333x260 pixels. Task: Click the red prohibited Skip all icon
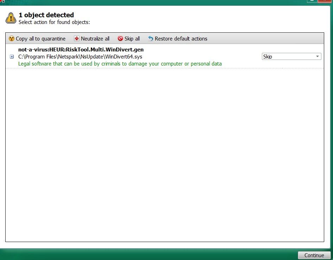click(x=120, y=38)
